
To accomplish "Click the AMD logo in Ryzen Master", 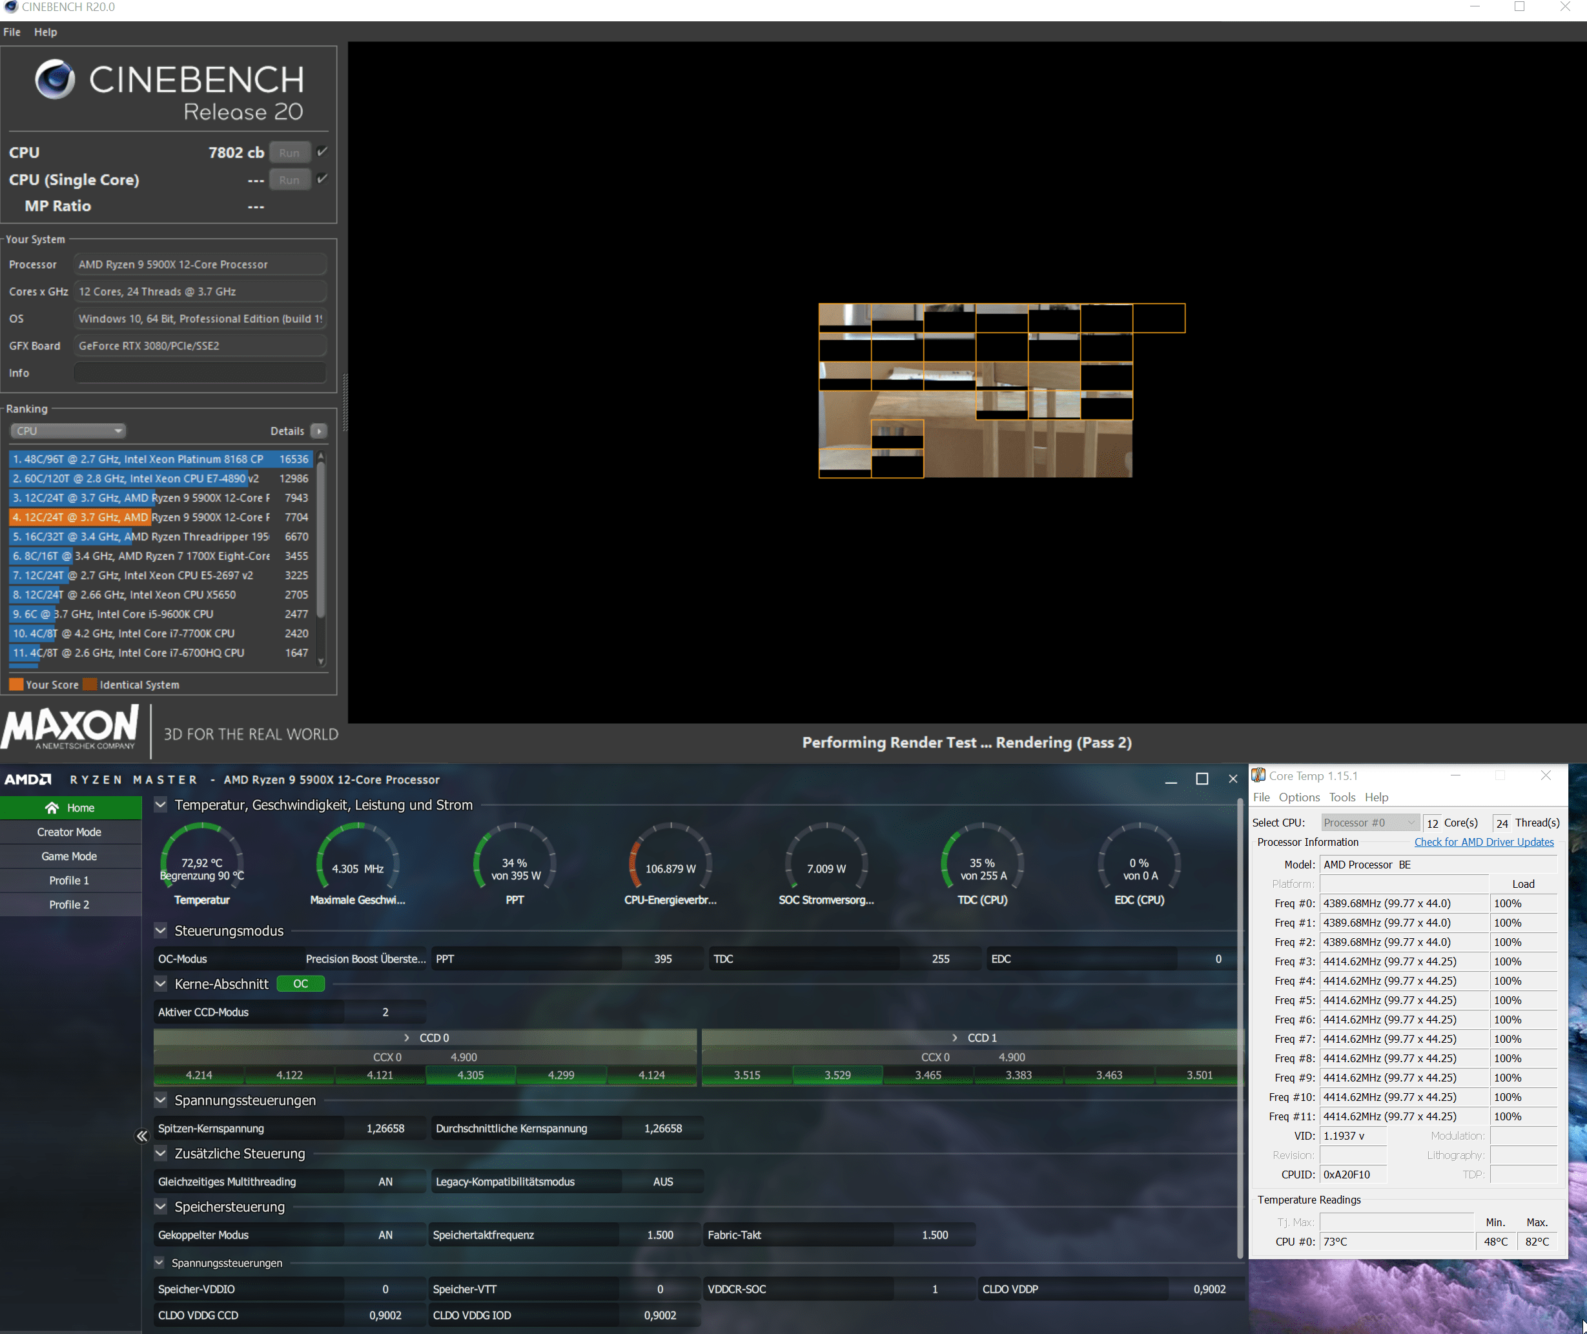I will pyautogui.click(x=28, y=780).
